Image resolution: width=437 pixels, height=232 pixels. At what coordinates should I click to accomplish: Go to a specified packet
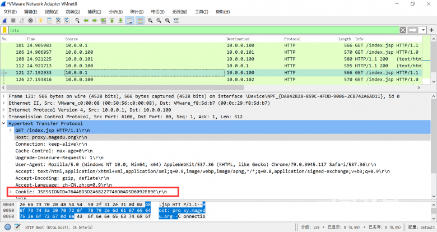pyautogui.click(x=103, y=20)
